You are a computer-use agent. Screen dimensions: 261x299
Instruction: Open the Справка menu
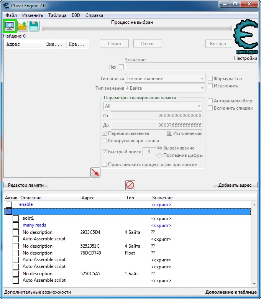pyautogui.click(x=94, y=15)
